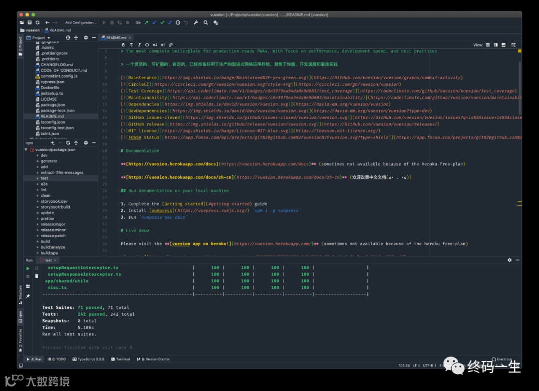539x391 pixels.
Task: Collapse the vuesion/package.json npm node
Action: (x=26, y=149)
